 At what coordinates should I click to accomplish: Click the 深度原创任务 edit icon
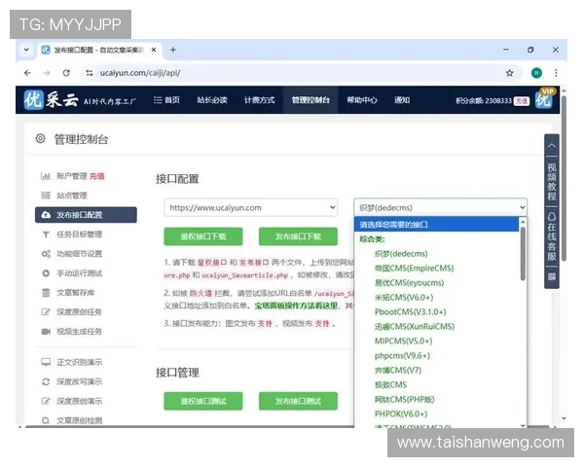click(46, 312)
